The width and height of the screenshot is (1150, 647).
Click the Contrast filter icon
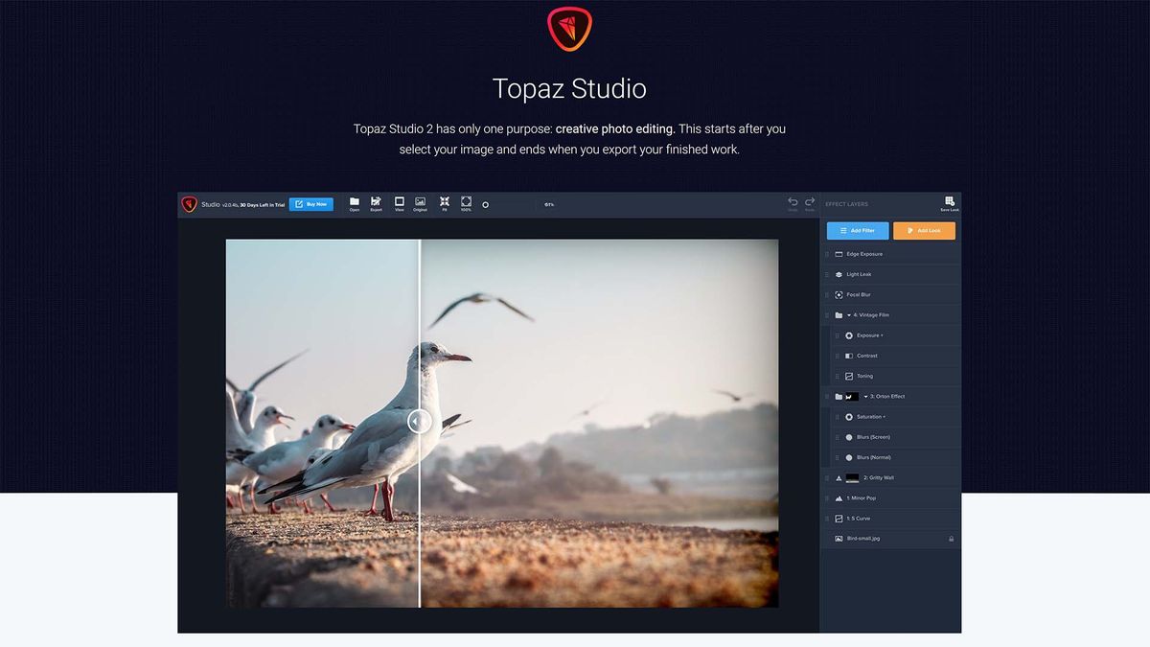pyautogui.click(x=849, y=356)
